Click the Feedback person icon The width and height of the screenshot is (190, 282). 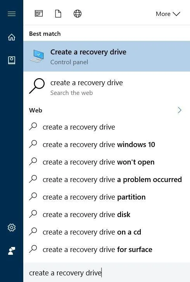click(12, 251)
